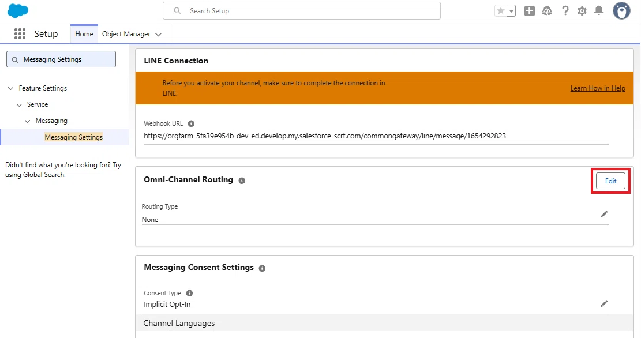Screen dimensions: 641x338
Task: Click the Messaging label in tree
Action: 51,121
